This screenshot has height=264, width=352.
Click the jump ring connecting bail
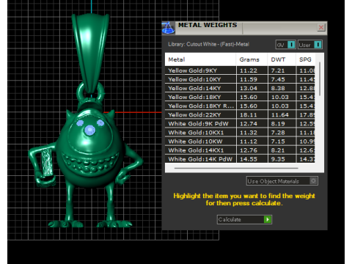tap(90, 92)
